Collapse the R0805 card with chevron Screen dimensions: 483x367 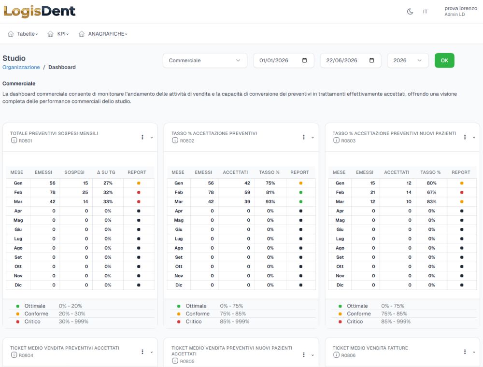pyautogui.click(x=313, y=355)
